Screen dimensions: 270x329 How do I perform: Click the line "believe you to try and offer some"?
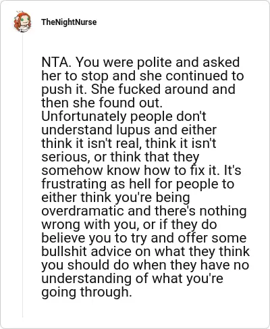coord(144,238)
